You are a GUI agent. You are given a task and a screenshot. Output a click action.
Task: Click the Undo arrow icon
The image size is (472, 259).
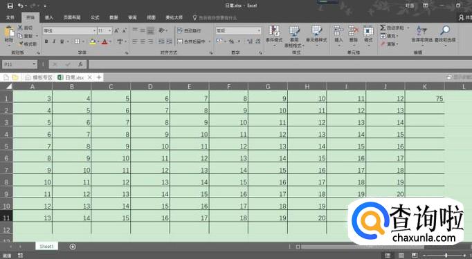(21, 6)
